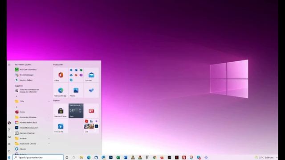
Task: Click the Windows Start button
Action: coord(9,157)
